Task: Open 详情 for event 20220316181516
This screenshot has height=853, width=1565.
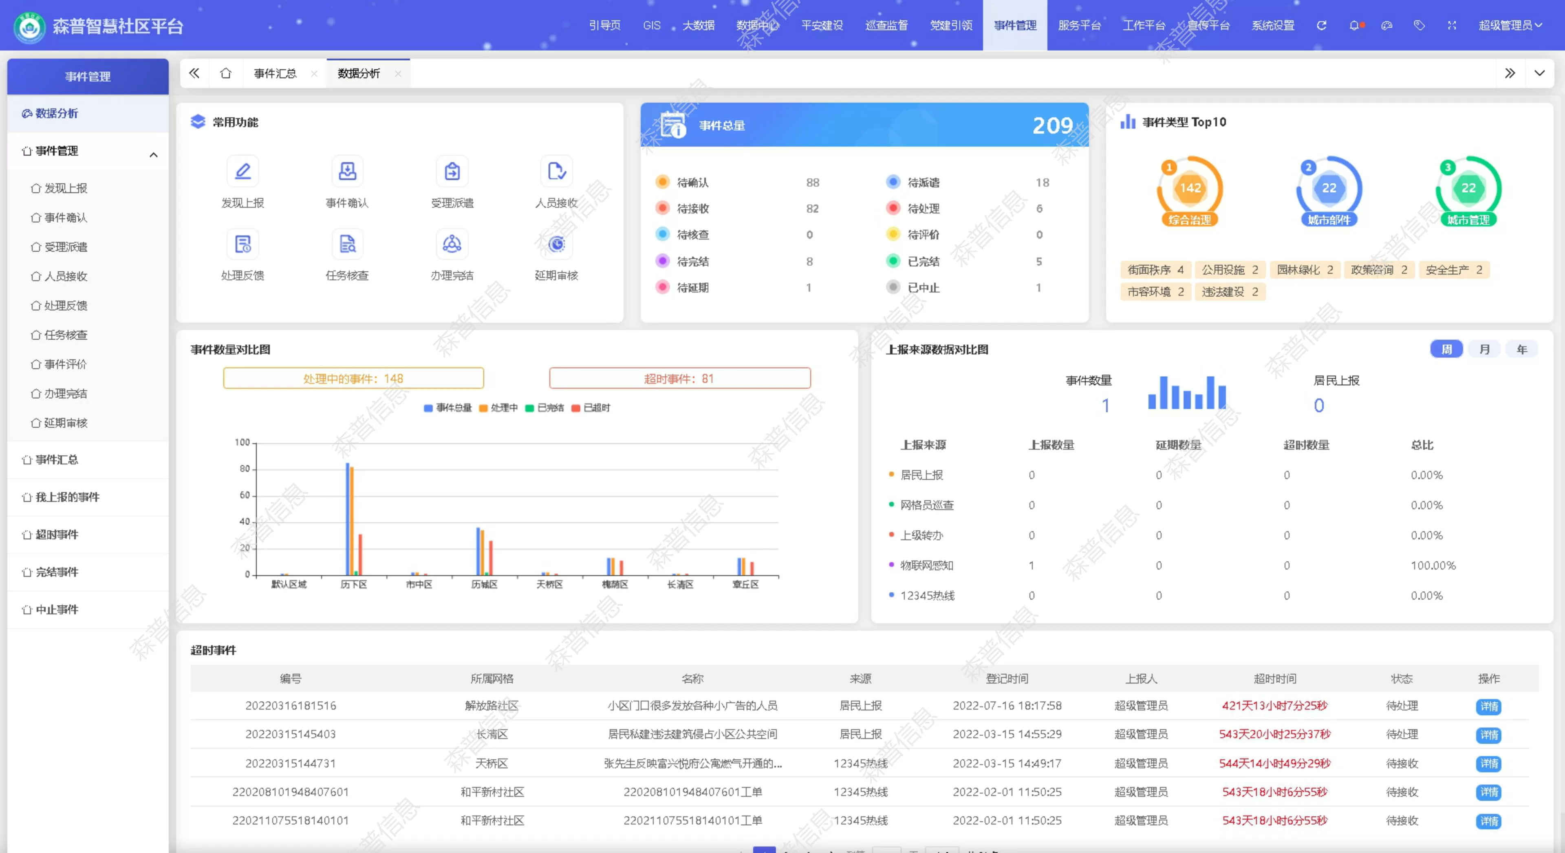Action: (1488, 706)
